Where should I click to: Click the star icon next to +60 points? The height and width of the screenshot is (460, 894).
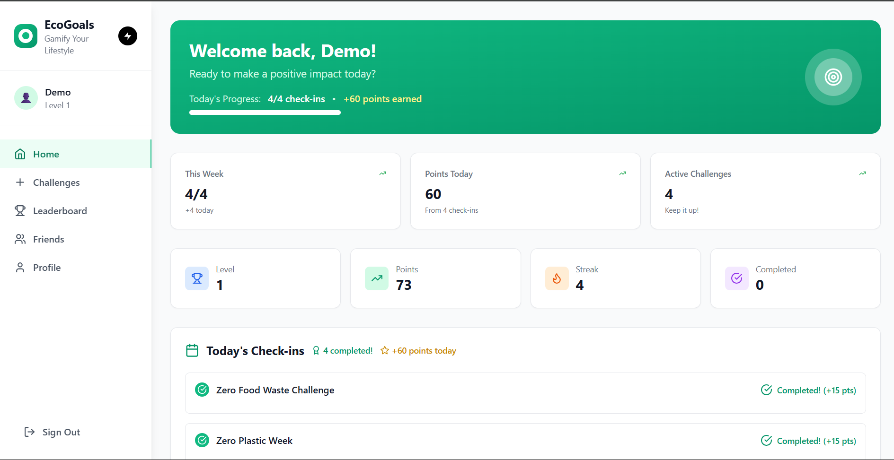pyautogui.click(x=385, y=350)
